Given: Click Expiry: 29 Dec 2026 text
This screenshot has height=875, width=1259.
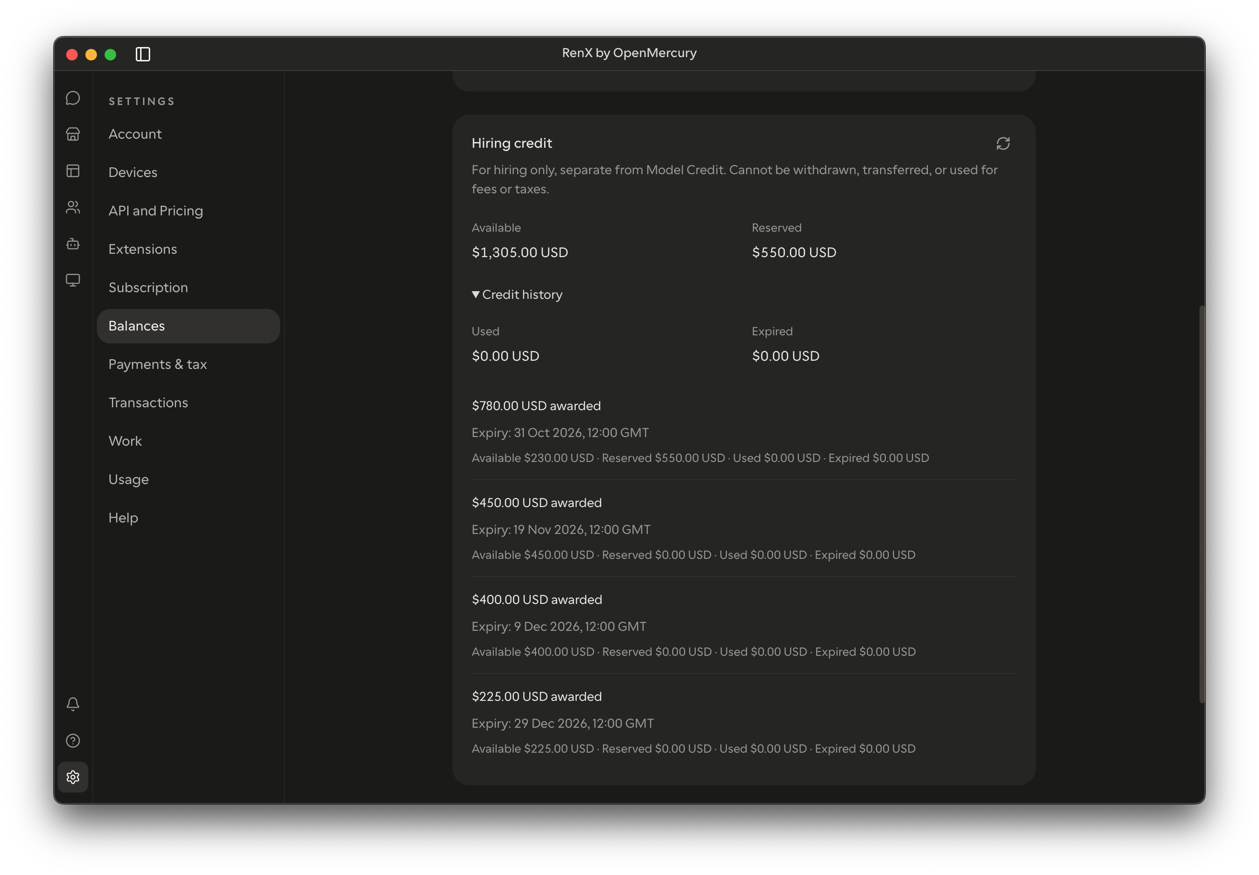Looking at the screenshot, I should (x=563, y=723).
